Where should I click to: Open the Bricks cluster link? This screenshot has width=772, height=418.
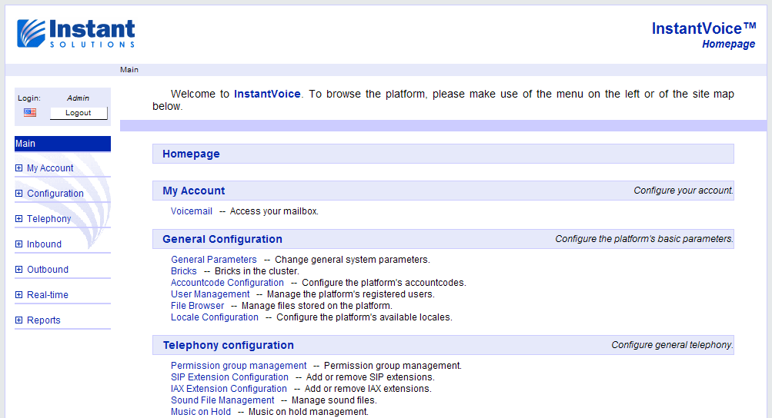(x=184, y=271)
